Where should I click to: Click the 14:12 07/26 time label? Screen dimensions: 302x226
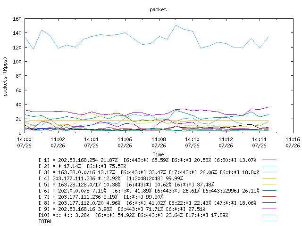click(226, 142)
